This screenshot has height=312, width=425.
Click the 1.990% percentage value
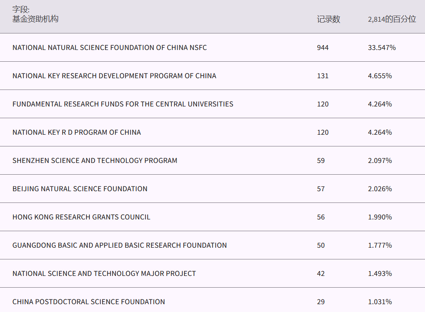coord(380,217)
